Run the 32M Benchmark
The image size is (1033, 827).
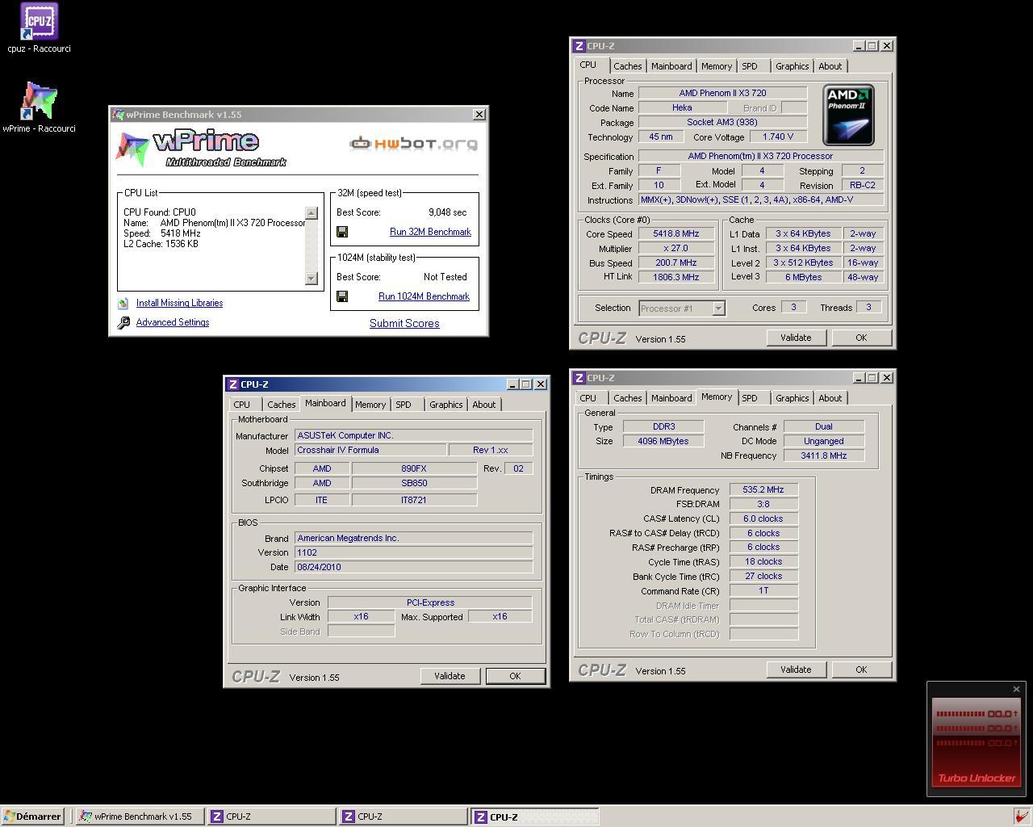(430, 232)
